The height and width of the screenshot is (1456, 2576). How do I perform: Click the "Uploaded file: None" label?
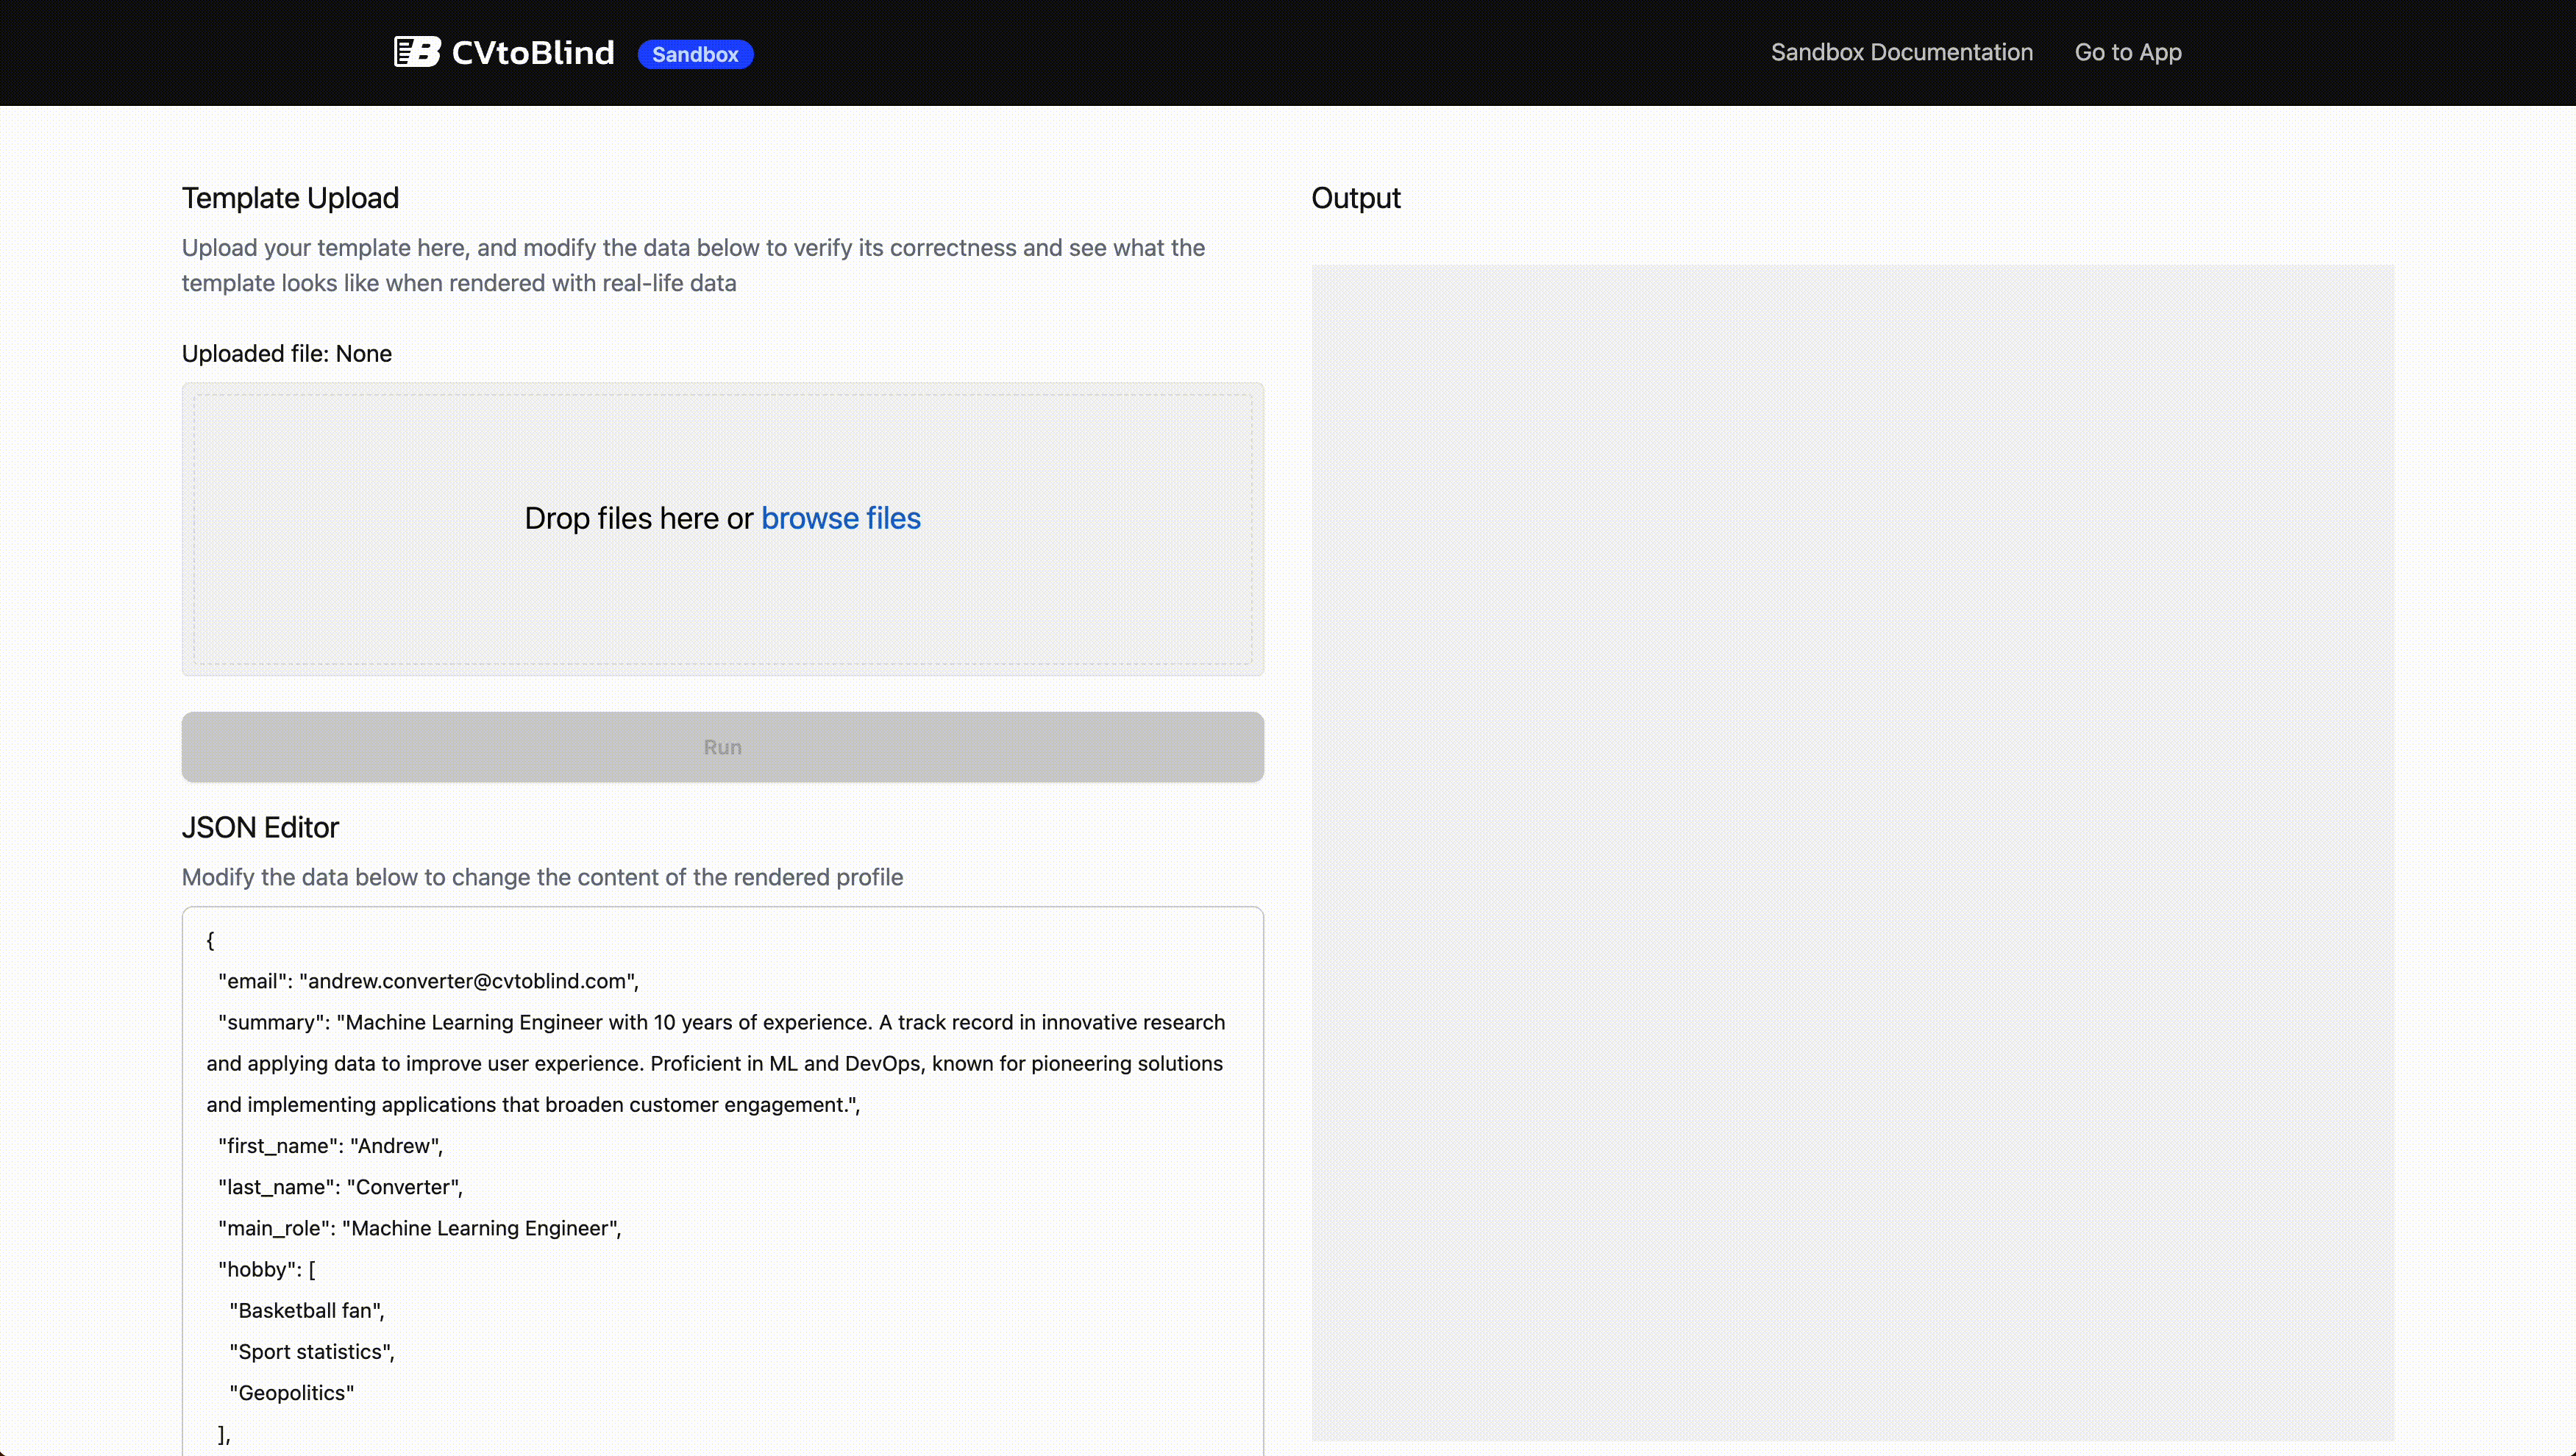click(287, 354)
